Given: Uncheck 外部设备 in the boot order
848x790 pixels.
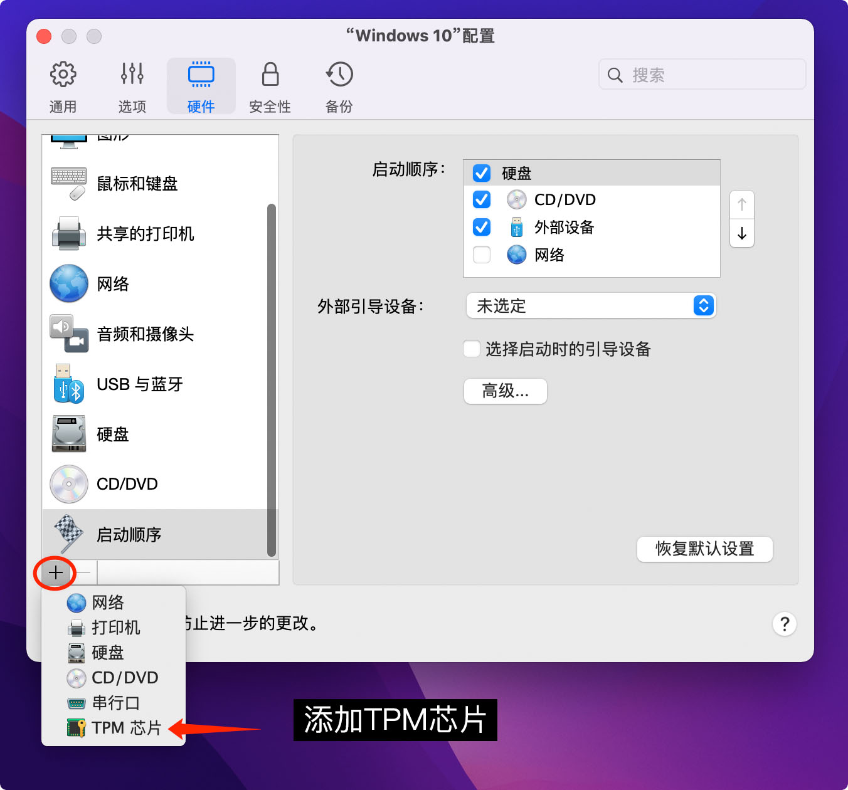Looking at the screenshot, I should [x=482, y=226].
